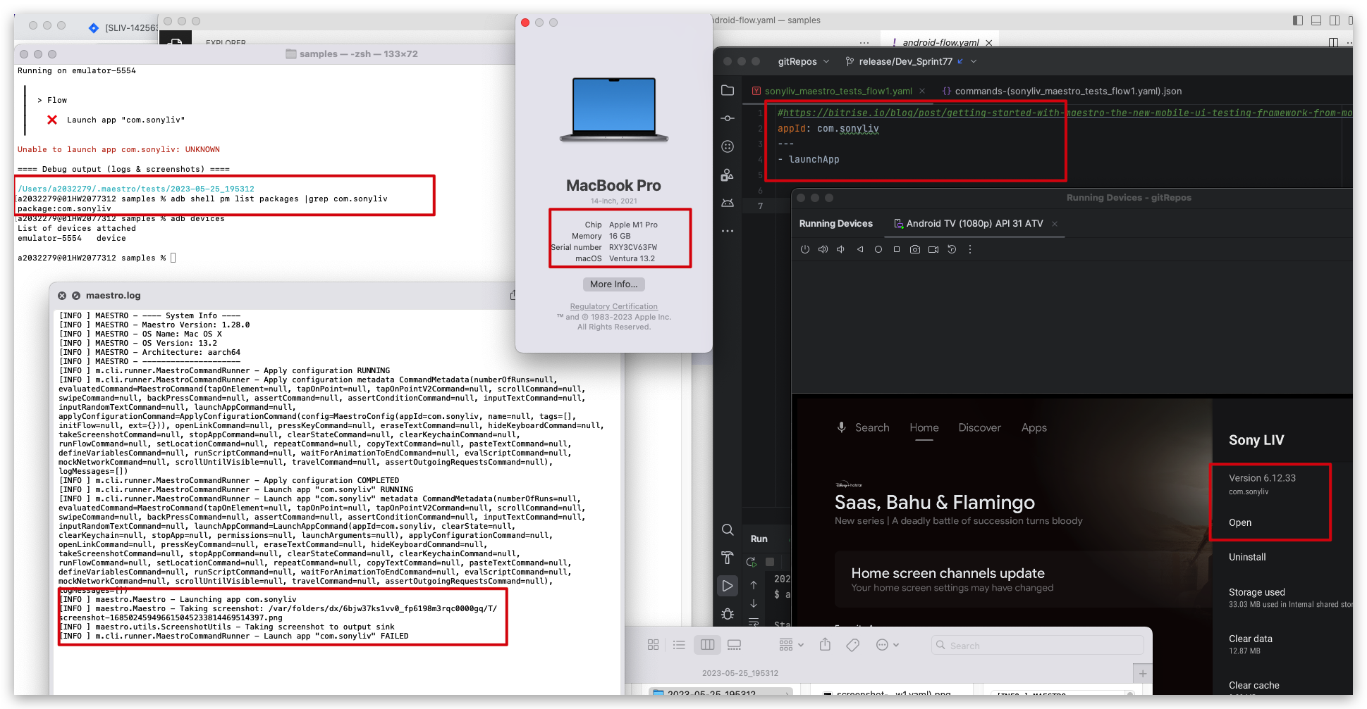Open the Search magnifier in VS Code sidebar
The width and height of the screenshot is (1367, 709).
pyautogui.click(x=728, y=530)
